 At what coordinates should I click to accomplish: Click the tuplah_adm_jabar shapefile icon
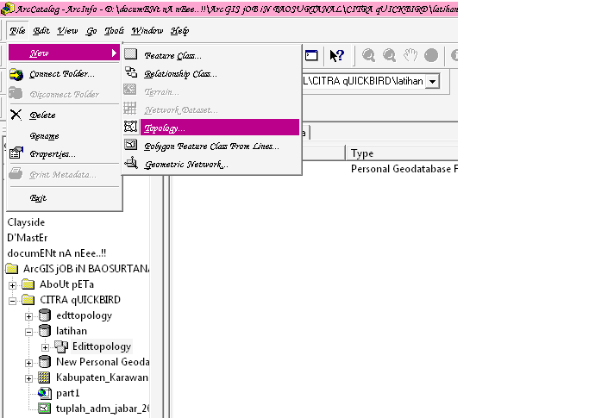pyautogui.click(x=44, y=409)
